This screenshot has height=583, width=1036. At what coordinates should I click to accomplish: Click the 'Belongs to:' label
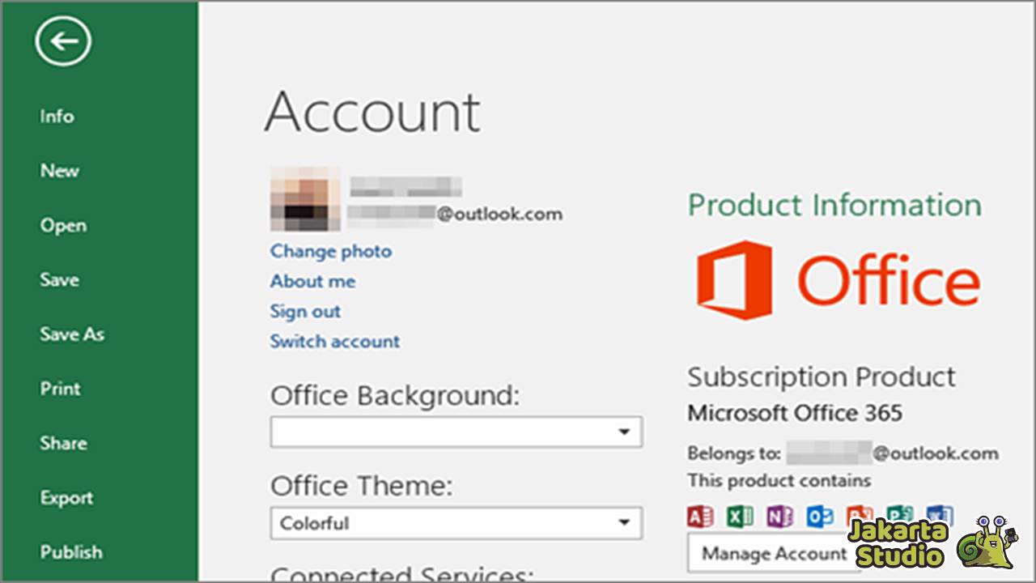click(734, 453)
